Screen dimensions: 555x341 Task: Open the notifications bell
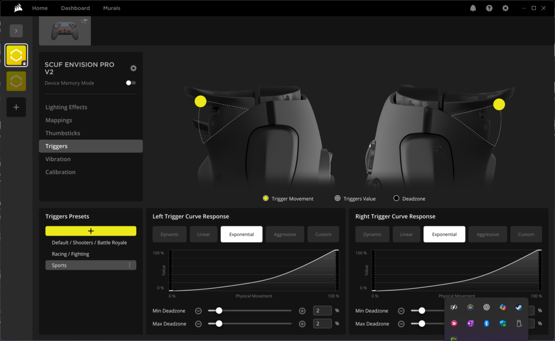[x=473, y=8]
